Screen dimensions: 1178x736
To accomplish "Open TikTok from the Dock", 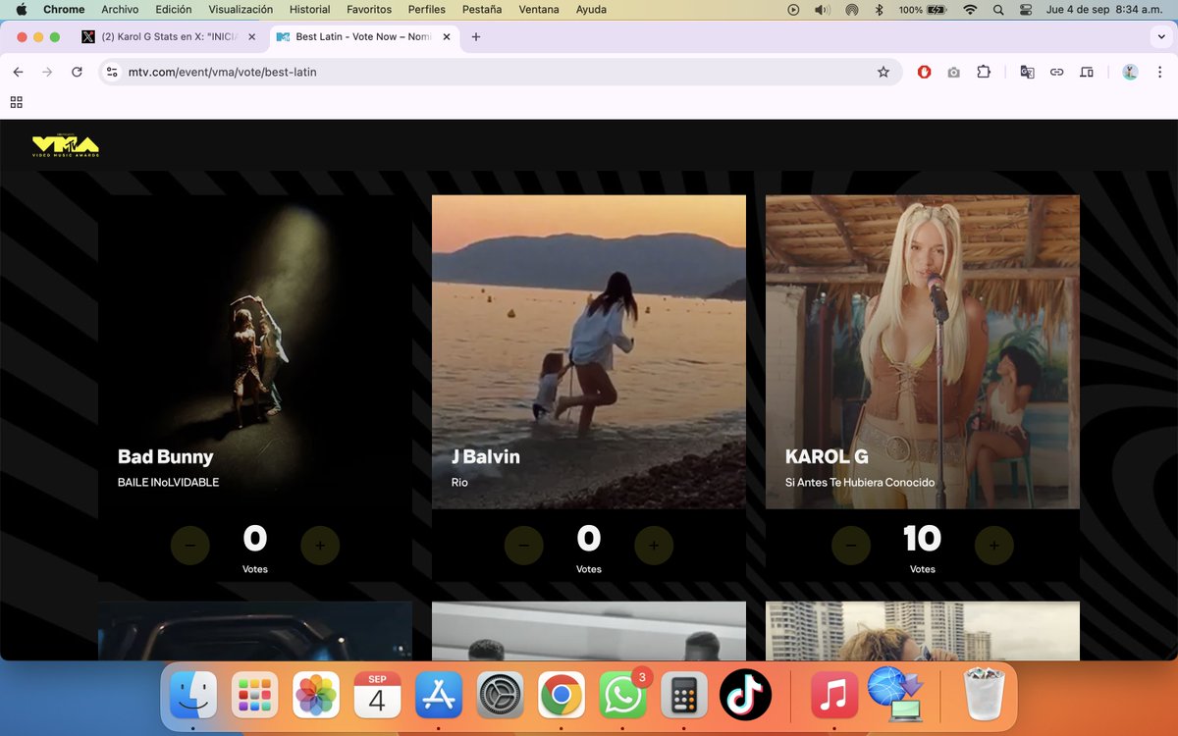I will click(745, 696).
